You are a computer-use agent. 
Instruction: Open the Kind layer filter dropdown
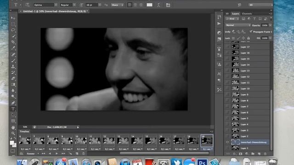232,19
